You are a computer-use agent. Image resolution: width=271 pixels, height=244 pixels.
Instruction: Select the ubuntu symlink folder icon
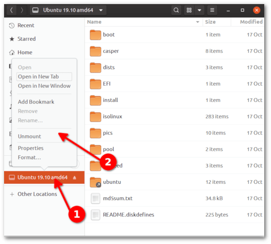[95, 182]
